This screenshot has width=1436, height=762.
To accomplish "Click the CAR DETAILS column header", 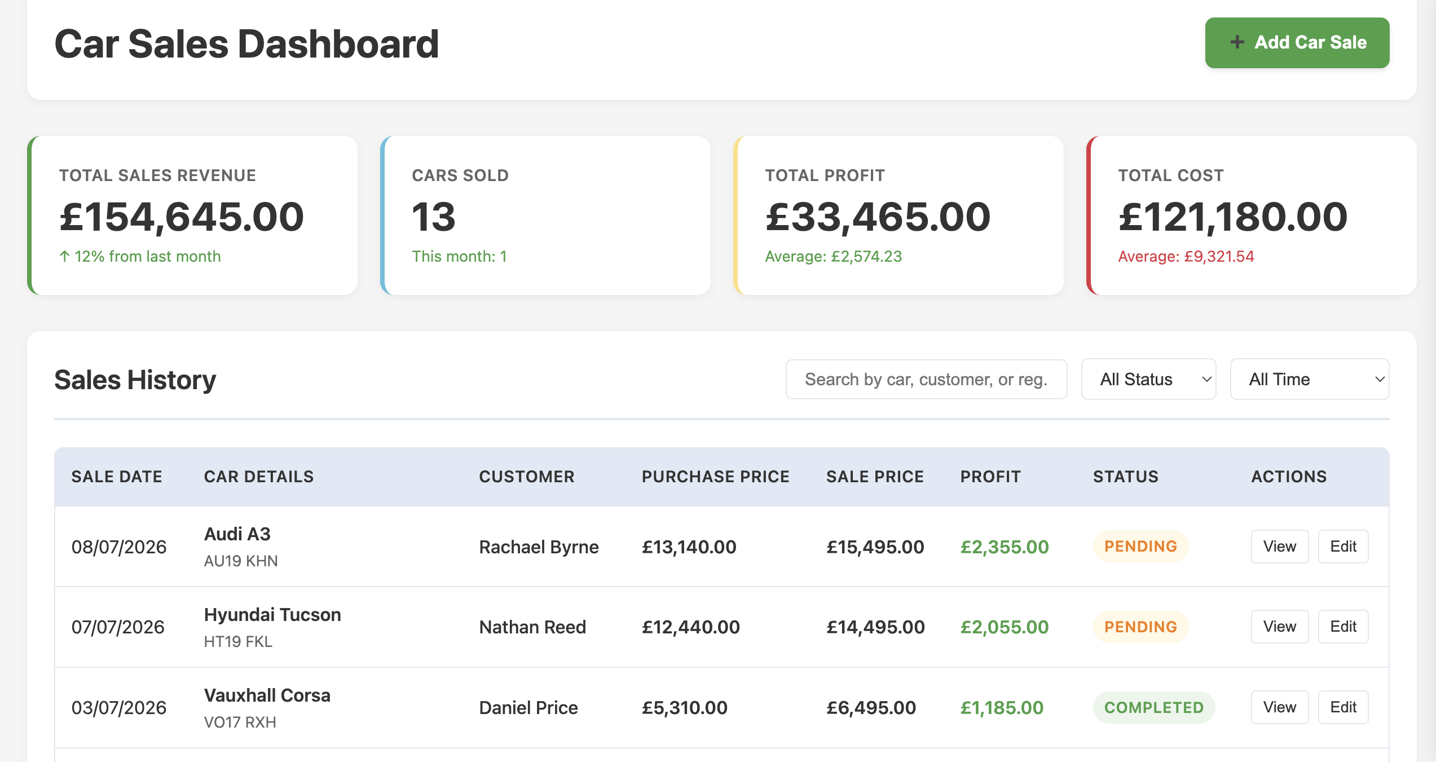I will click(259, 477).
